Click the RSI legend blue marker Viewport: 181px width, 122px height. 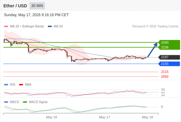(6, 85)
